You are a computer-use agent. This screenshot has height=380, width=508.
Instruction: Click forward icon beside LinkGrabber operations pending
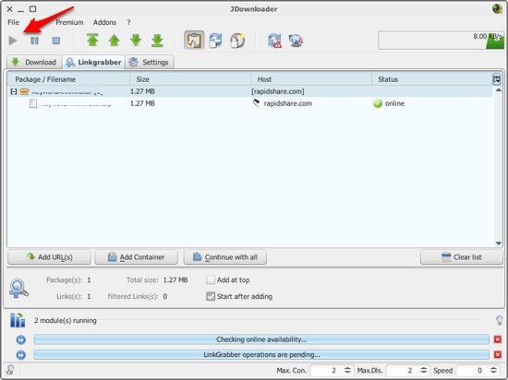[x=20, y=355]
